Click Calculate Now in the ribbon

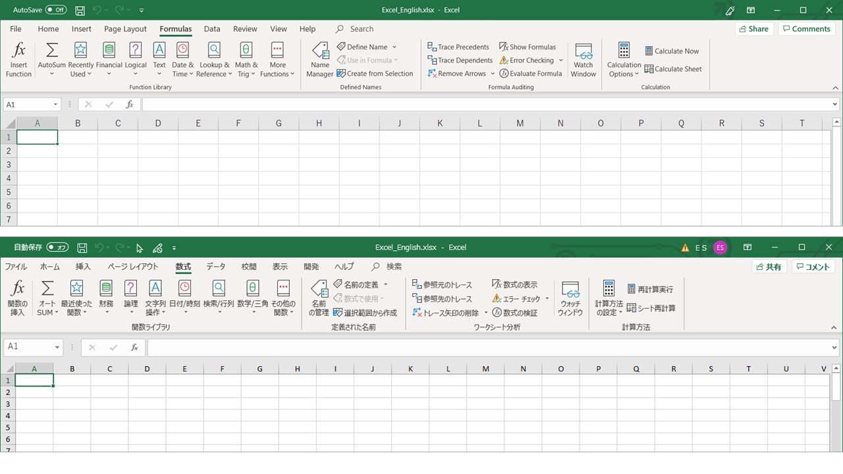coord(672,51)
